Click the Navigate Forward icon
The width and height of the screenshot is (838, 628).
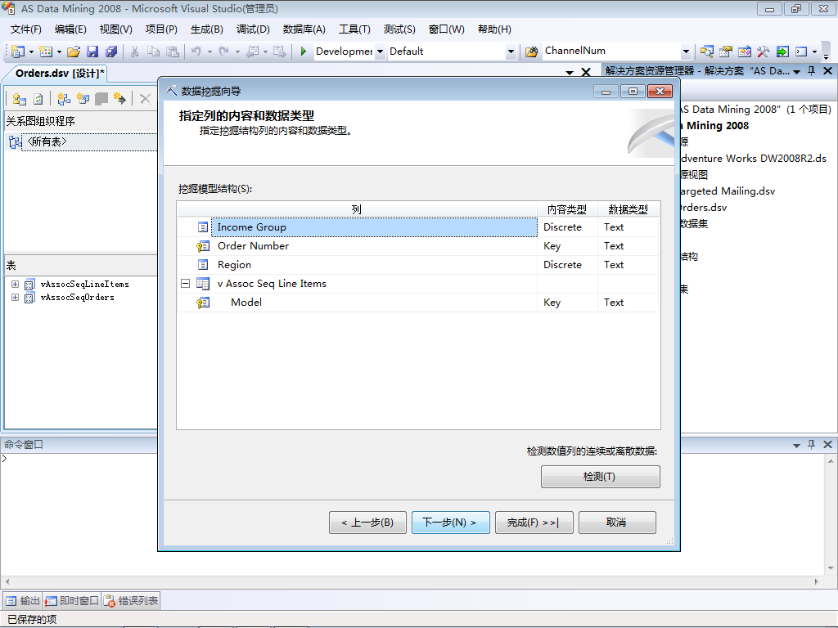(279, 52)
